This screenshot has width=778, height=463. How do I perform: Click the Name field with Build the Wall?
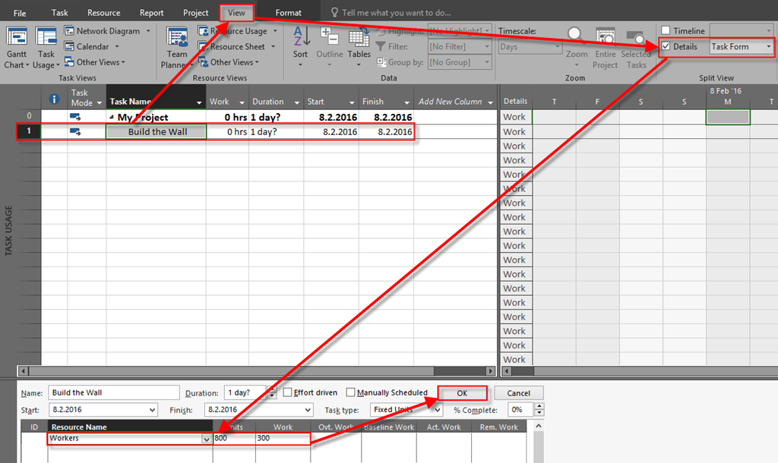pos(112,393)
